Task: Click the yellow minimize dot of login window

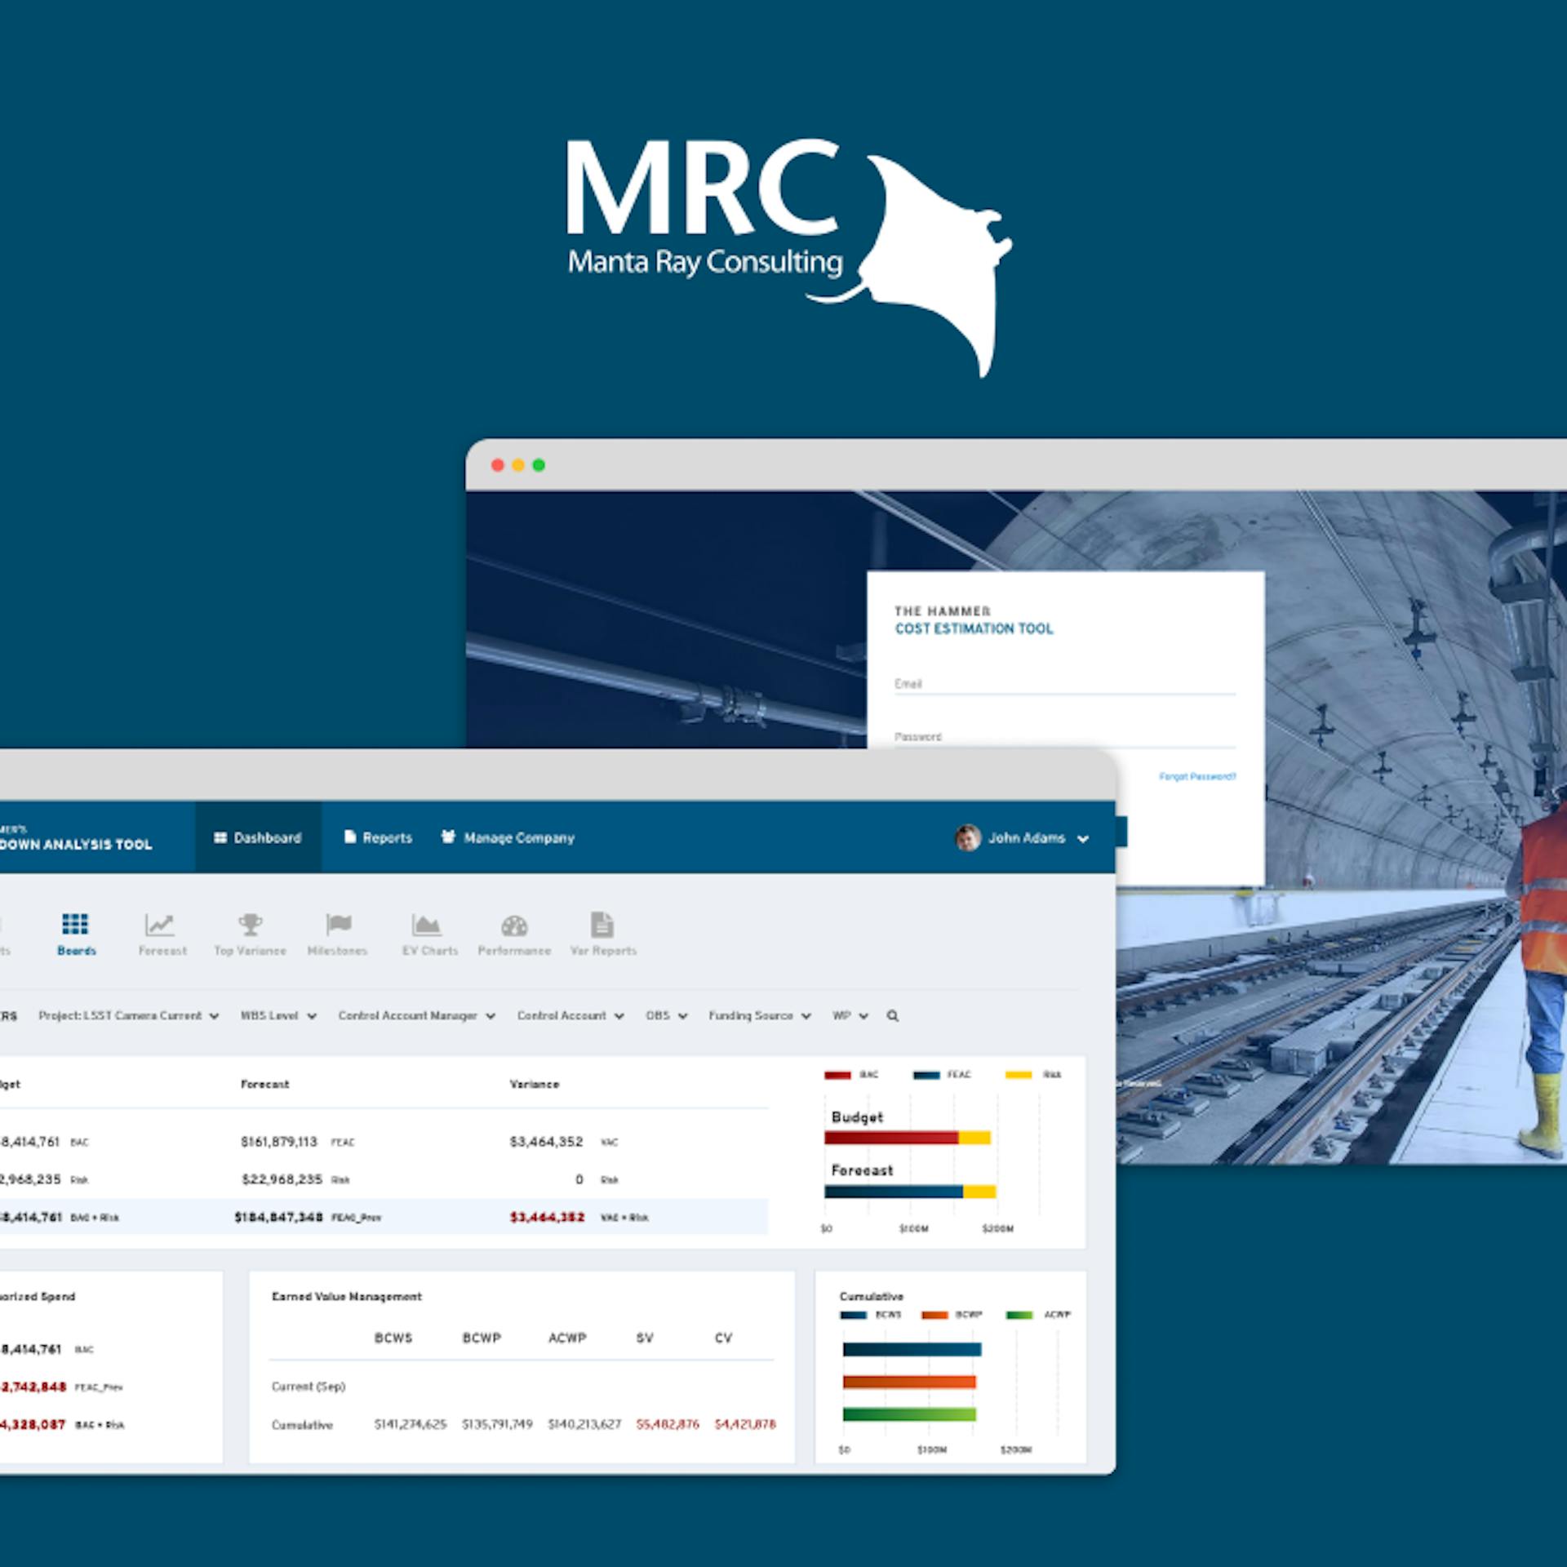Action: coord(517,465)
